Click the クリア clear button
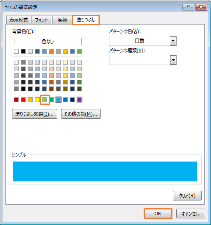The image size is (211, 225). [187, 195]
